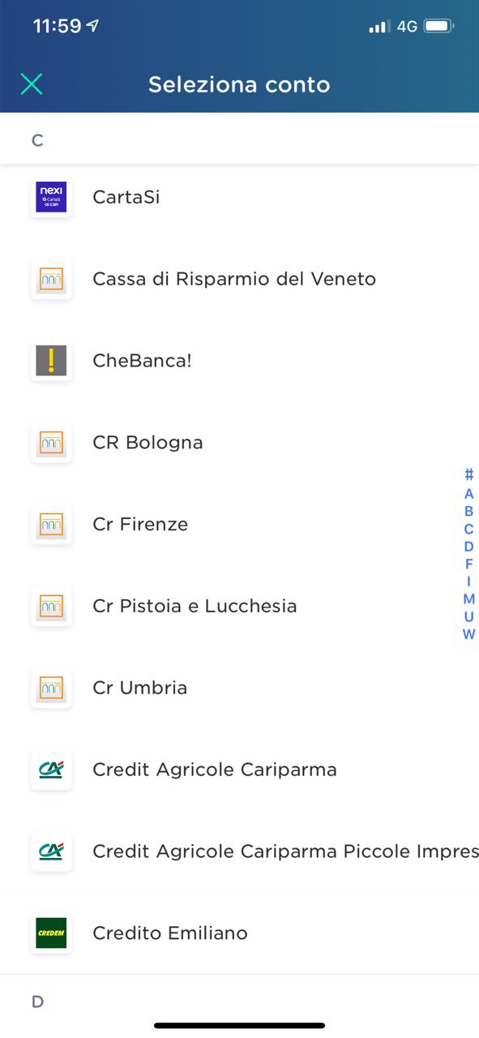Viewport: 479px width, 1038px height.
Task: Tap the Credit Agricole Piccole Imprese logo
Action: (51, 851)
